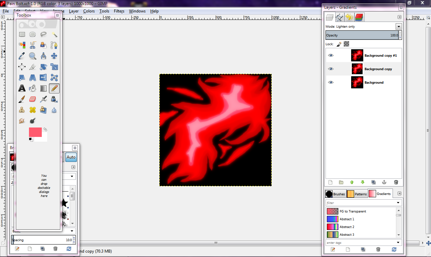Select the Move tool
Image resolution: width=431 pixels, height=257 pixels.
pos(54,56)
